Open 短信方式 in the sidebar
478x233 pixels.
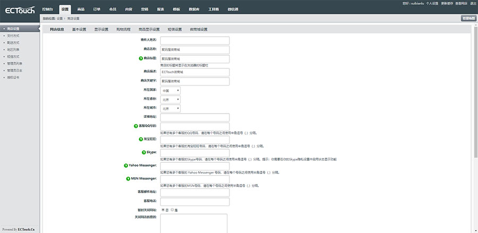[x=13, y=57]
